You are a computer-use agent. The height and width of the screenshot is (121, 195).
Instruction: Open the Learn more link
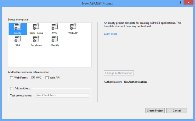click(x=110, y=34)
